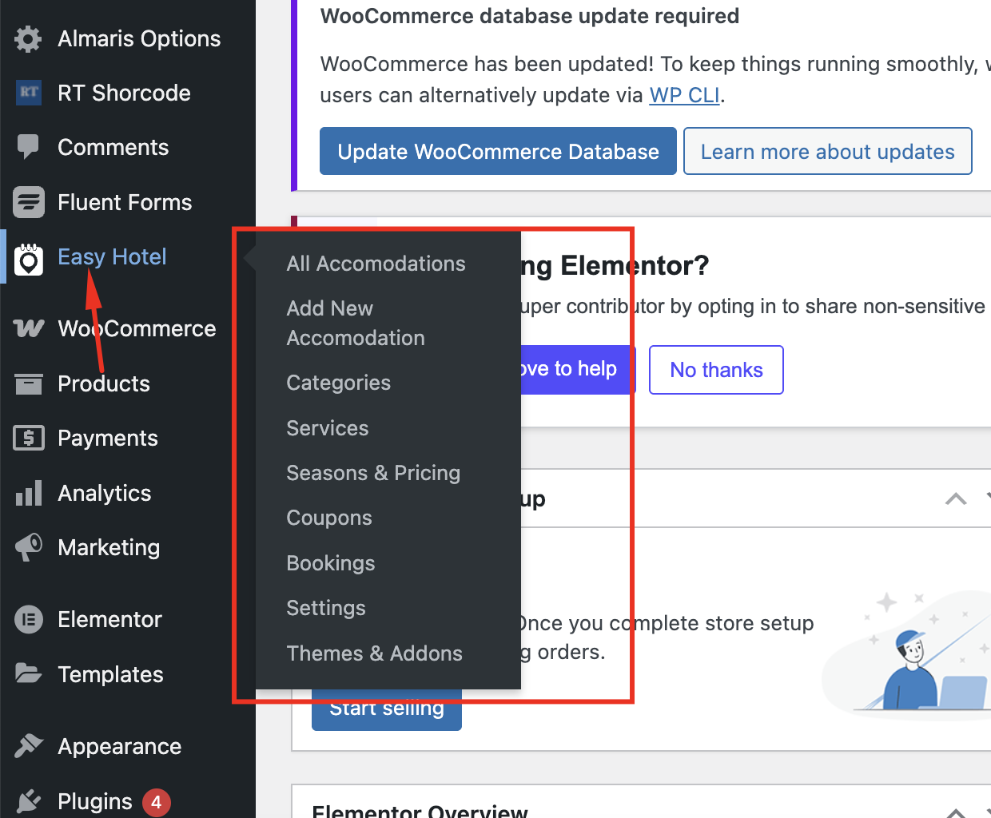Open Easy Hotel Settings submenu item
This screenshot has height=818, width=991.
point(326,608)
